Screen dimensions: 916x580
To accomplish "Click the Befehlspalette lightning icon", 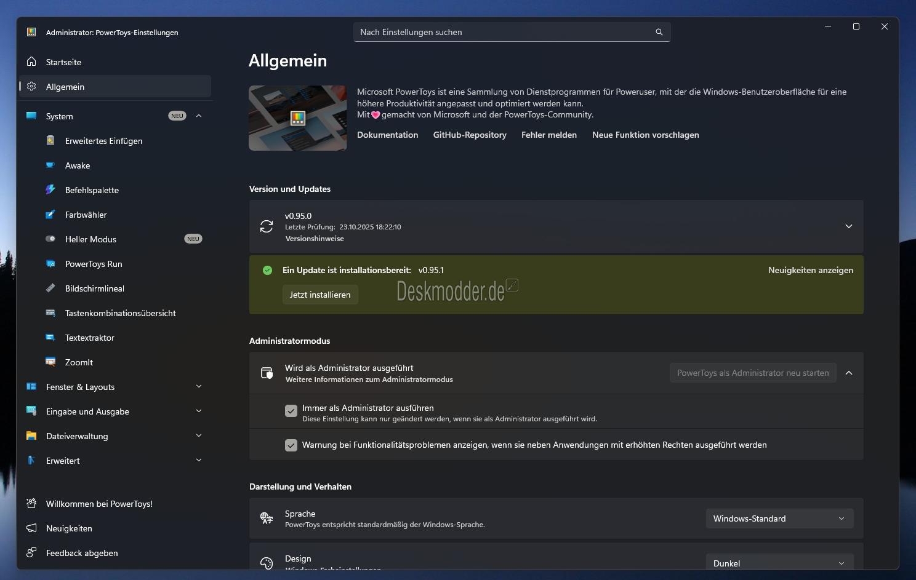I will pyautogui.click(x=50, y=190).
